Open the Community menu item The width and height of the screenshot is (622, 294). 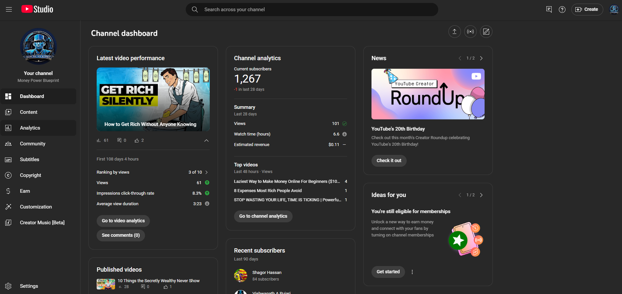[38, 144]
